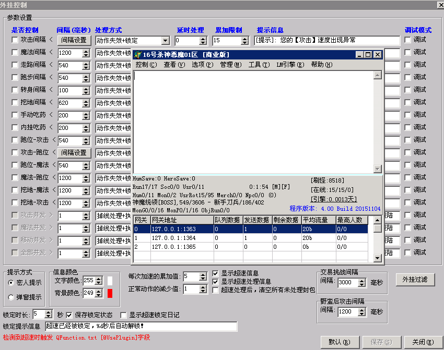This screenshot has width=444, height=350.
Task: Adjust the 正常动作的减少值 stepper
Action: tap(203, 289)
